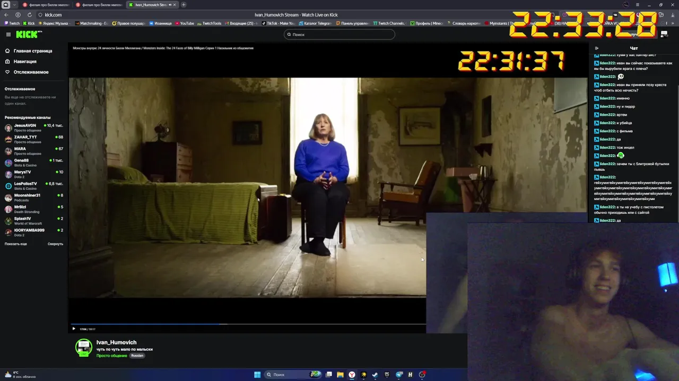Open the Matchmaking bookmark
This screenshot has height=381, width=679.
click(91, 23)
